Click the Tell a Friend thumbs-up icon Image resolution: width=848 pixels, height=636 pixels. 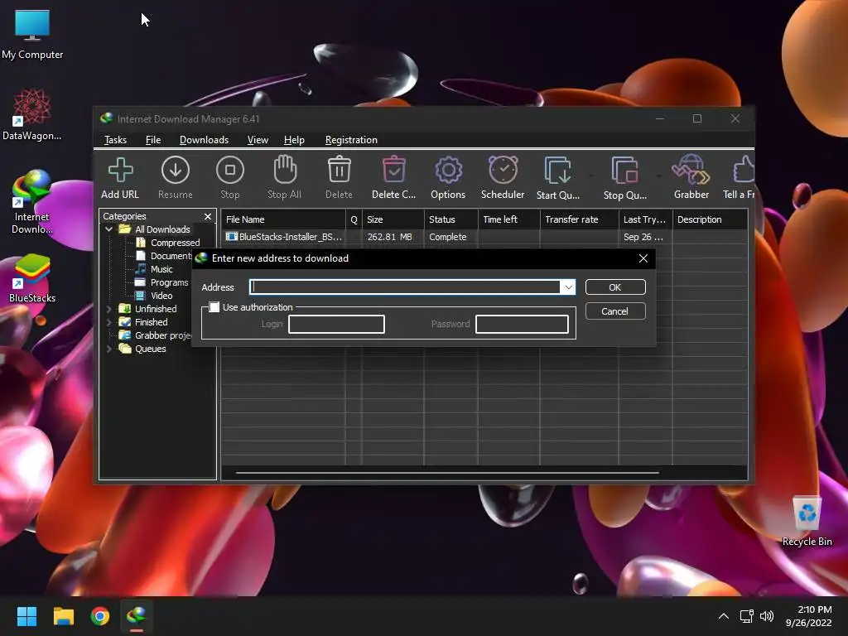[x=744, y=169]
